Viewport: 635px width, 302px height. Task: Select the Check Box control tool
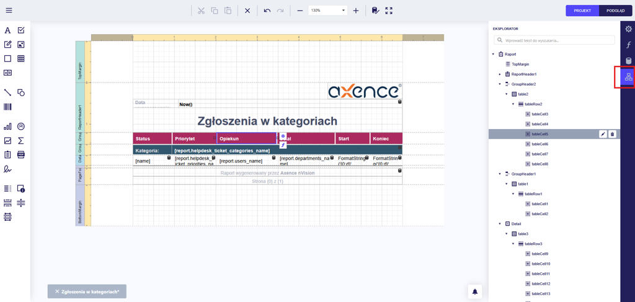point(21,30)
